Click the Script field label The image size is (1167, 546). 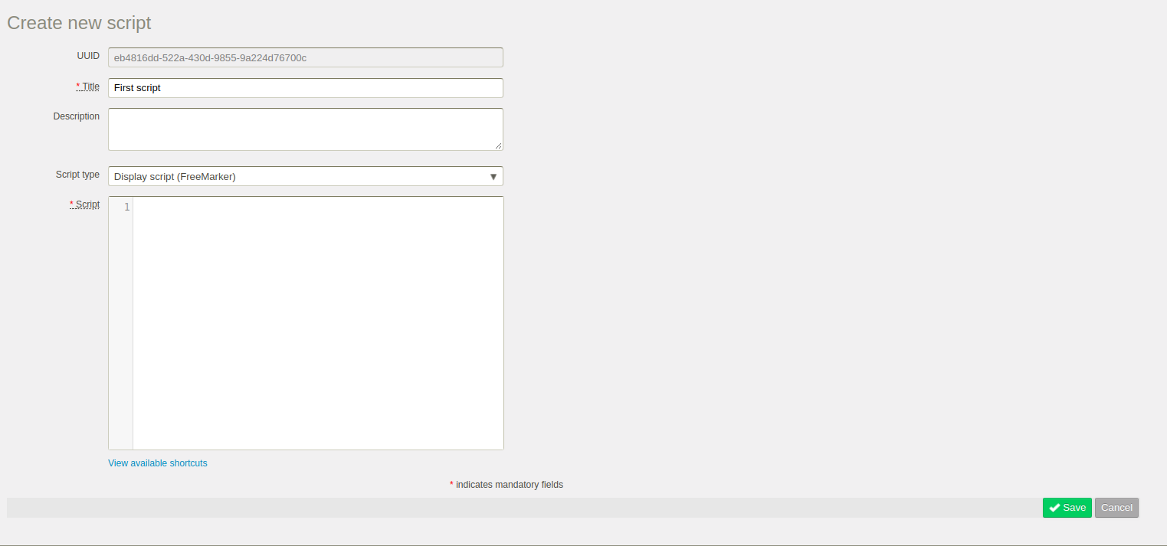tap(85, 204)
